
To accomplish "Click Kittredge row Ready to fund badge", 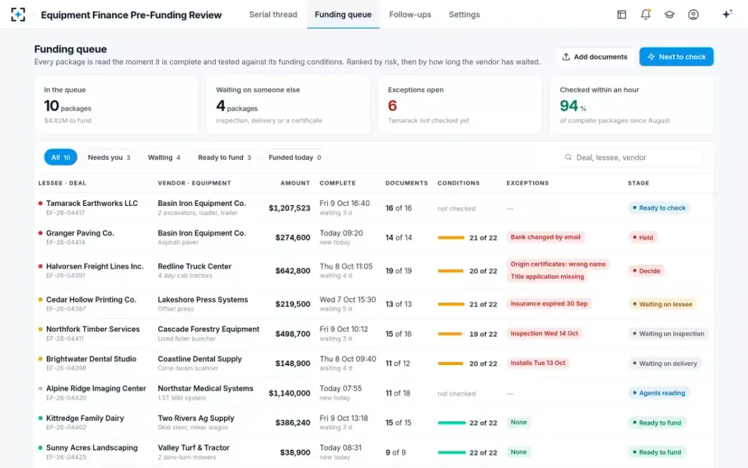I will [x=657, y=422].
